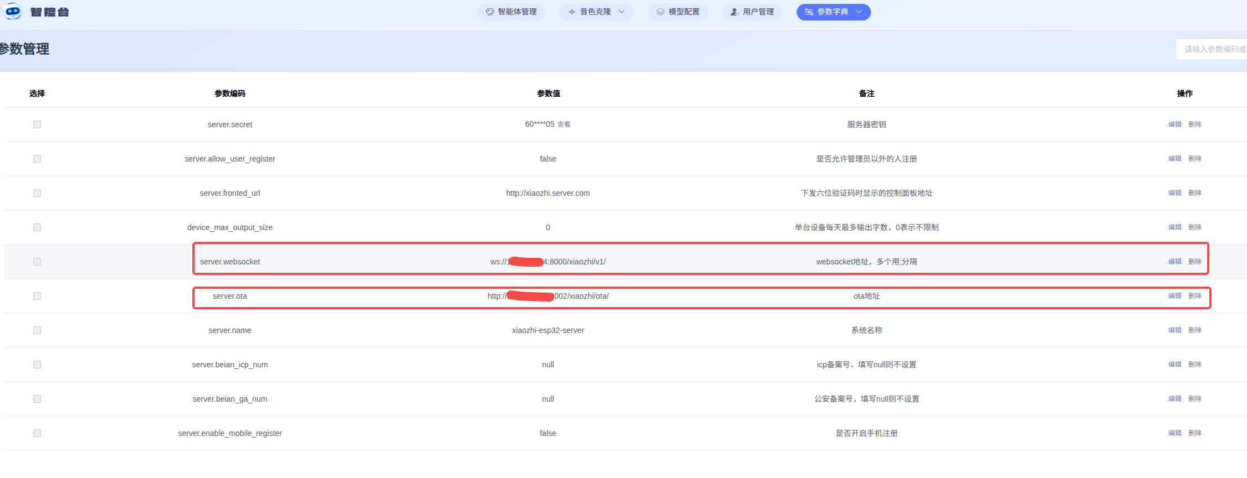Viewport: 1247px width, 478px height.
Task: Expand the 参数字典 dropdown arrow
Action: tap(858, 12)
